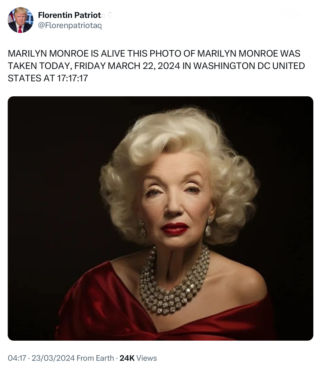Open the attached portrait photo
323x368 pixels.
[x=160, y=218]
